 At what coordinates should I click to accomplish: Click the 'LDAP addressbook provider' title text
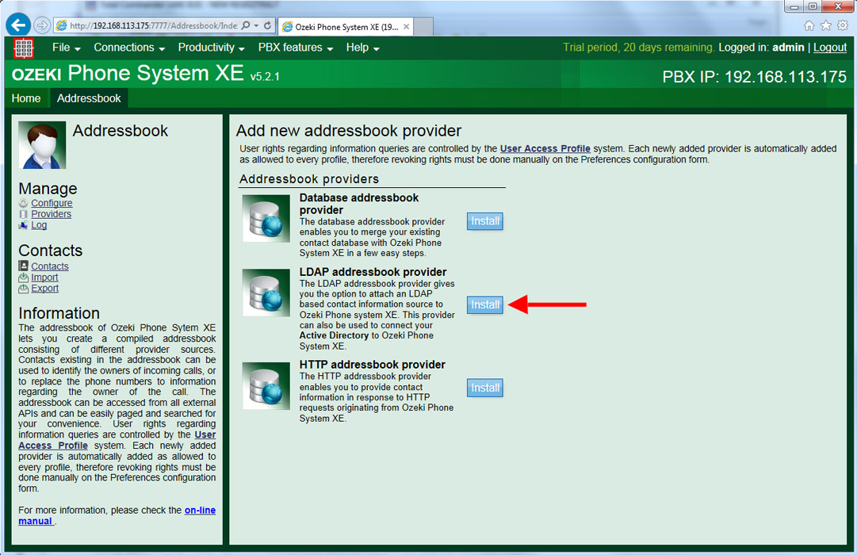click(373, 272)
